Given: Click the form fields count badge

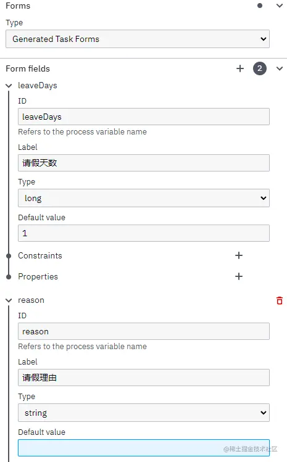Looking at the screenshot, I should point(260,68).
